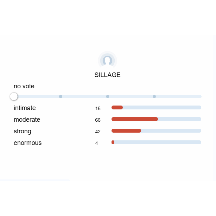
Task: Click the 'strong' label
Action: (x=22, y=131)
